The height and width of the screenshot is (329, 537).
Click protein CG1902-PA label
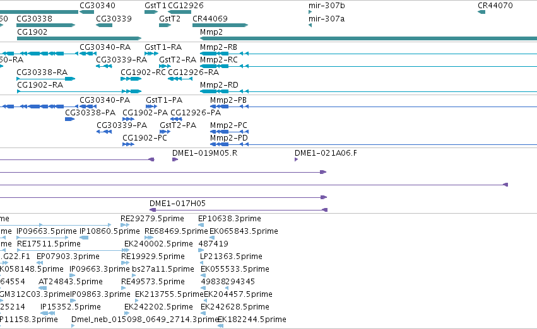[145, 113]
